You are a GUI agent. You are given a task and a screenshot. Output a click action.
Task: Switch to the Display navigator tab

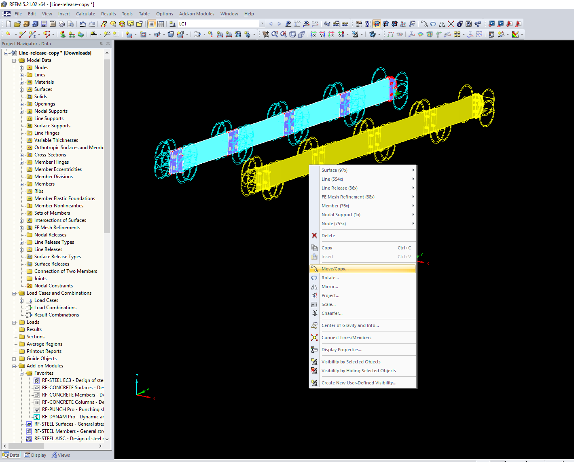[35, 455]
